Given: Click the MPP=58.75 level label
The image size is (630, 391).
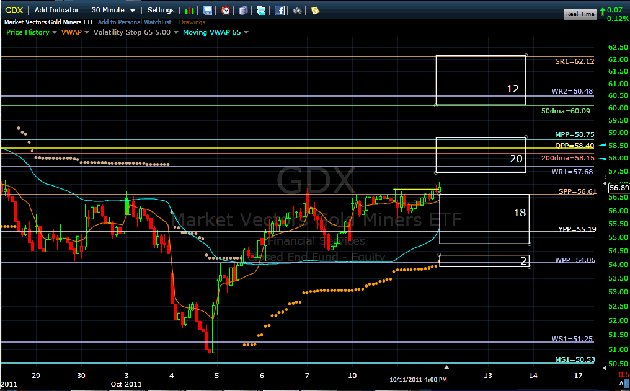Looking at the screenshot, I should [x=575, y=134].
